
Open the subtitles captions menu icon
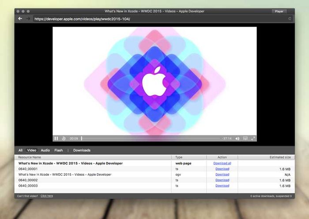[x=245, y=138]
